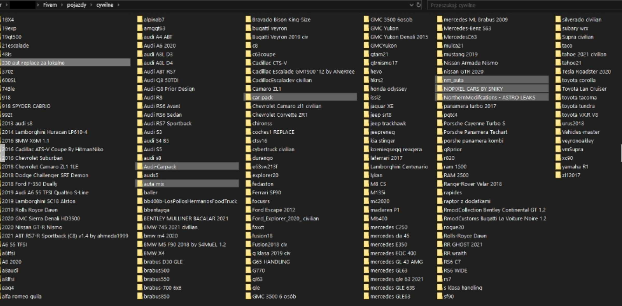
Task: Select 'koenigsegg reagera' folder name
Action: click(396, 149)
